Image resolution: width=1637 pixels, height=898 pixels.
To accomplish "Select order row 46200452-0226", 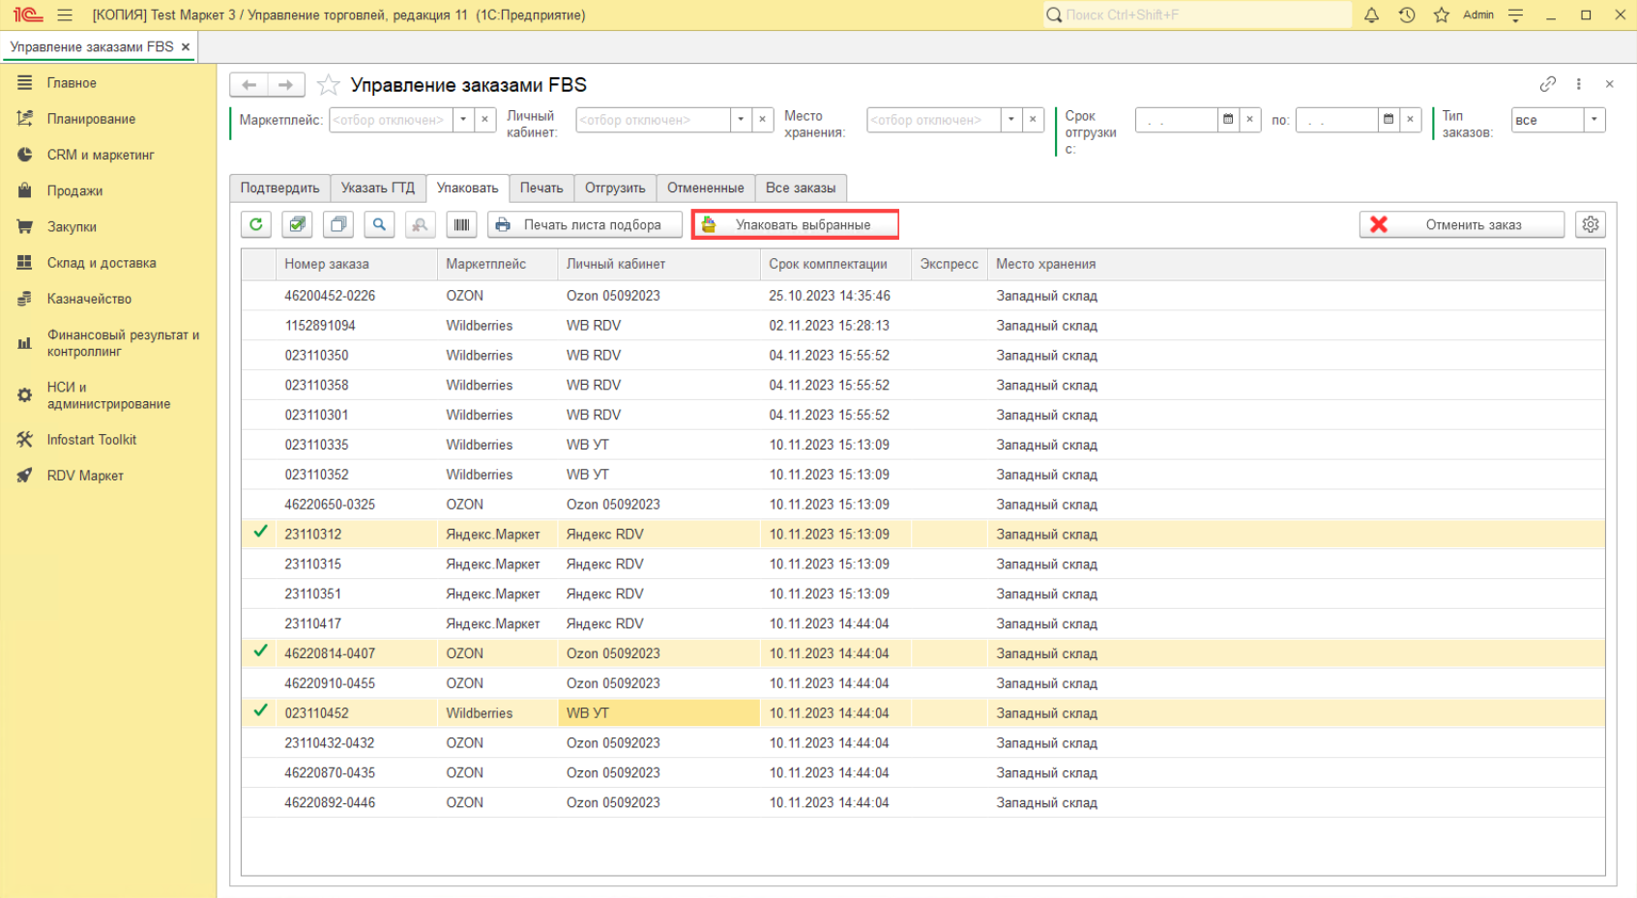I will 923,296.
